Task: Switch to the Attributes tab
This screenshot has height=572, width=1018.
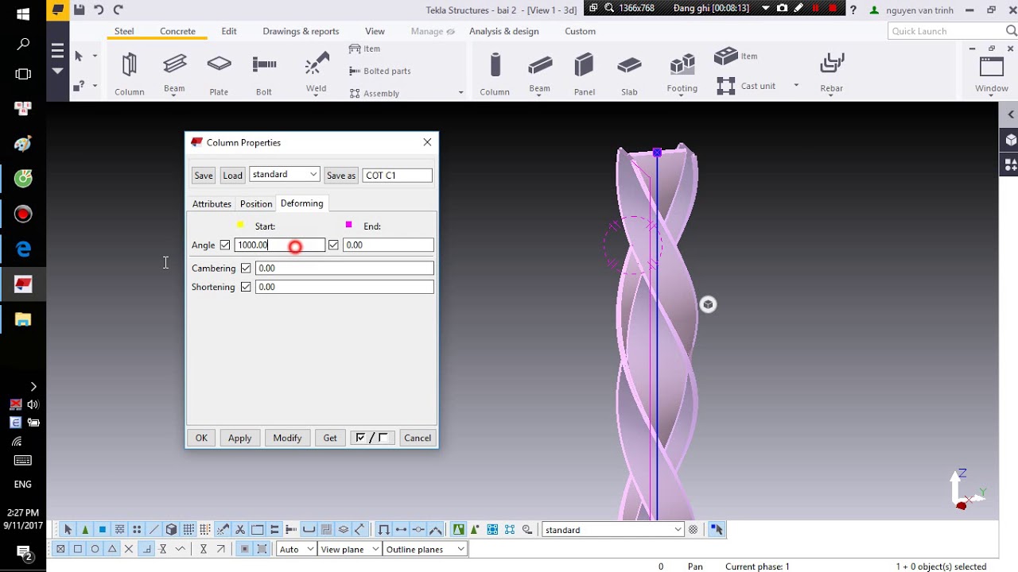Action: (x=212, y=204)
